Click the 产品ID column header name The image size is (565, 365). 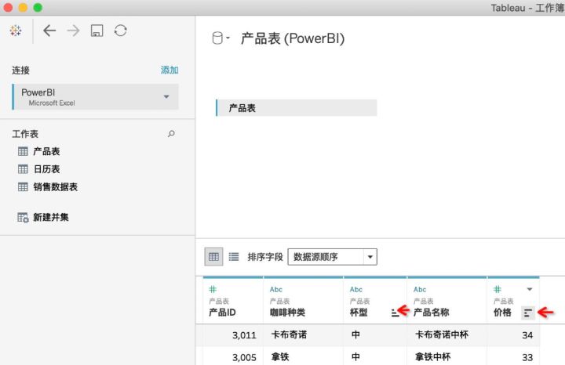pos(222,313)
